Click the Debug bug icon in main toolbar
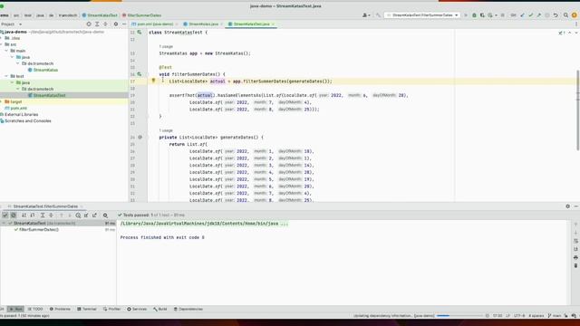The width and height of the screenshot is (580, 326). [474, 15]
